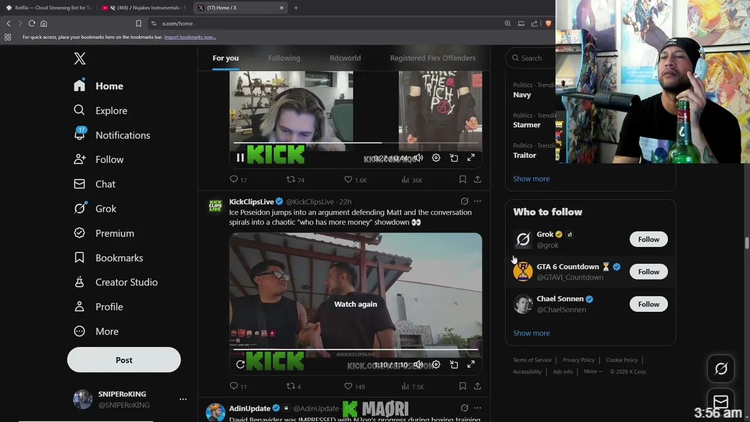Share the post with 36K views

point(478,179)
